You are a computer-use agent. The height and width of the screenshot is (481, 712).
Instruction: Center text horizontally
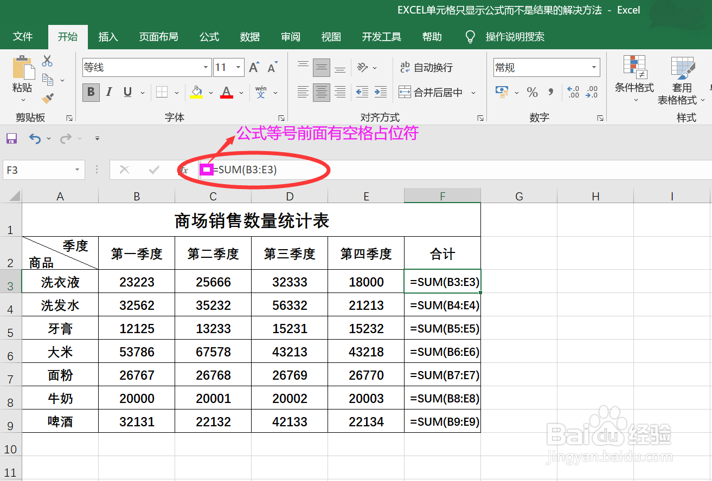(322, 92)
